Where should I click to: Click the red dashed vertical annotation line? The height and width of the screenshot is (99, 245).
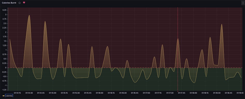point(178,47)
